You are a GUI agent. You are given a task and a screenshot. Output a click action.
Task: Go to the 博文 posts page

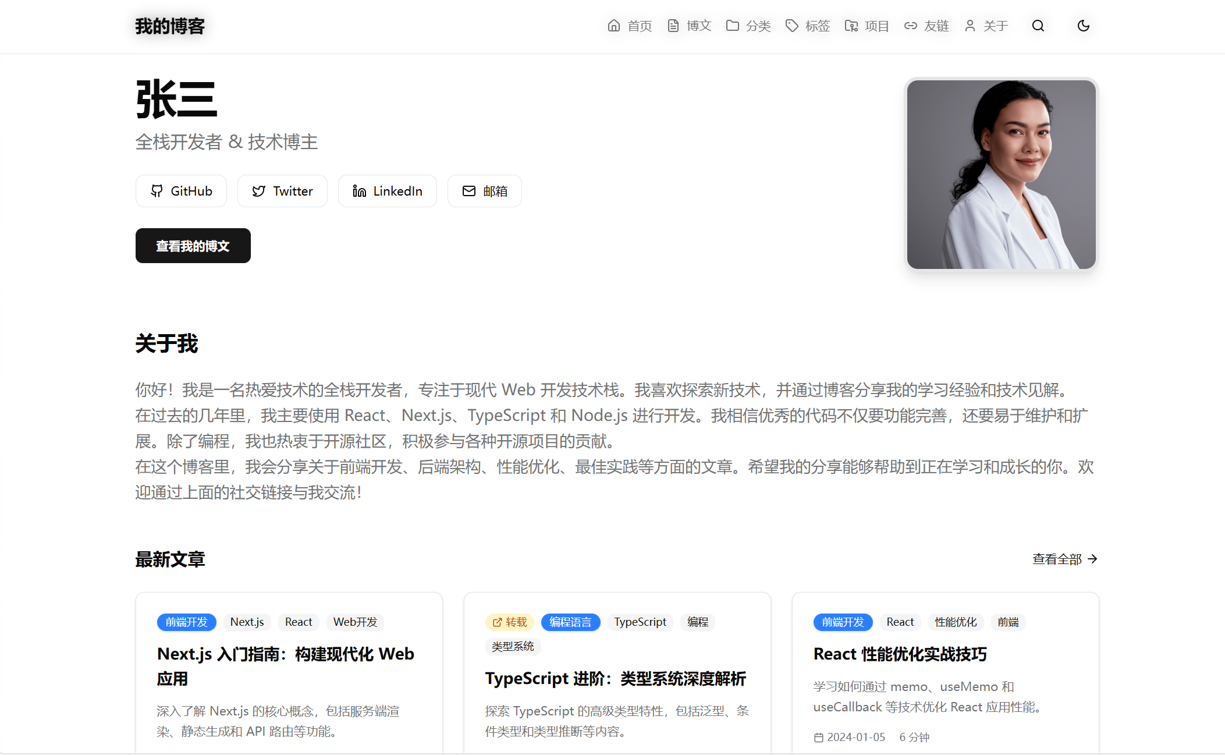pyautogui.click(x=689, y=26)
